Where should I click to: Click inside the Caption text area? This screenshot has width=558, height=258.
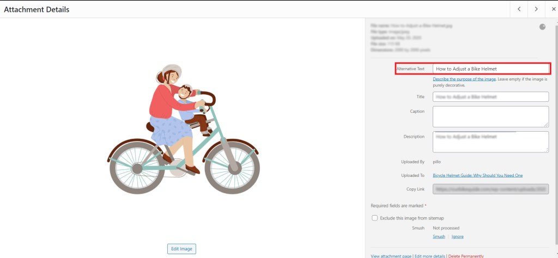click(490, 116)
